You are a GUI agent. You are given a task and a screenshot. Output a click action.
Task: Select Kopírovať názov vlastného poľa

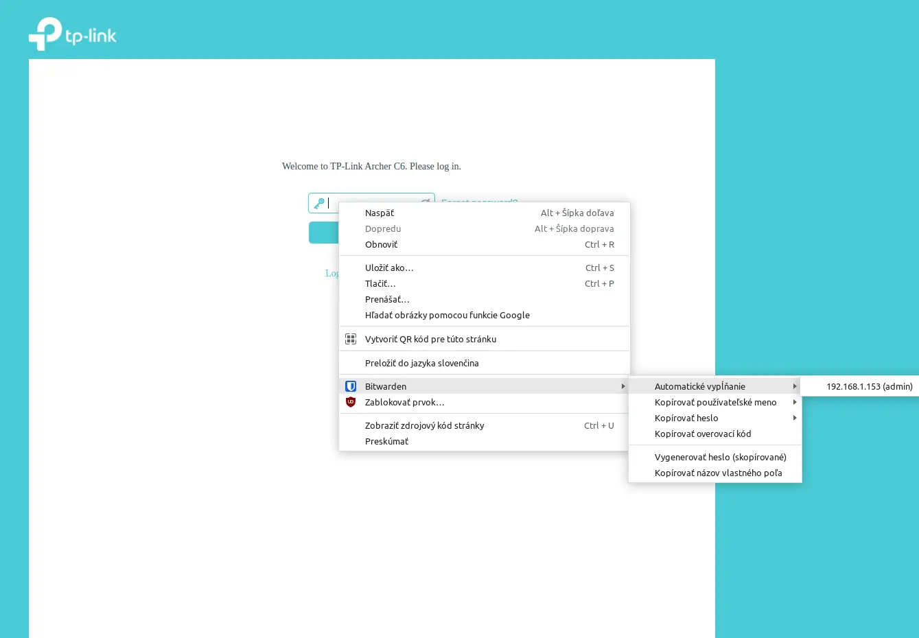point(715,473)
